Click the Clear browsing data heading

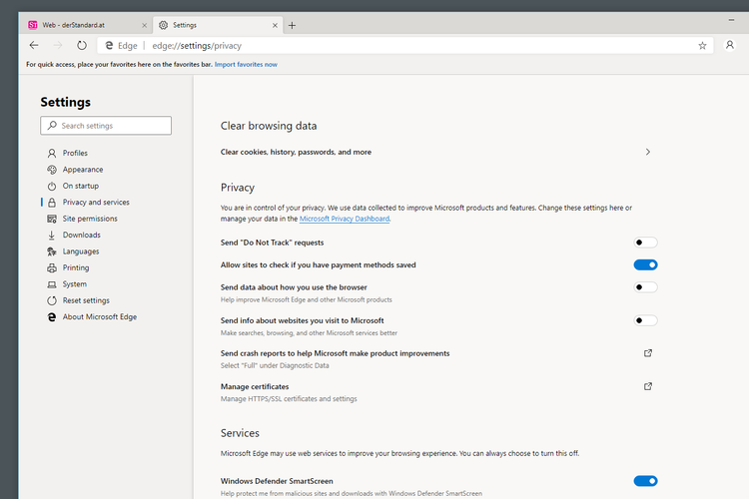[269, 126]
